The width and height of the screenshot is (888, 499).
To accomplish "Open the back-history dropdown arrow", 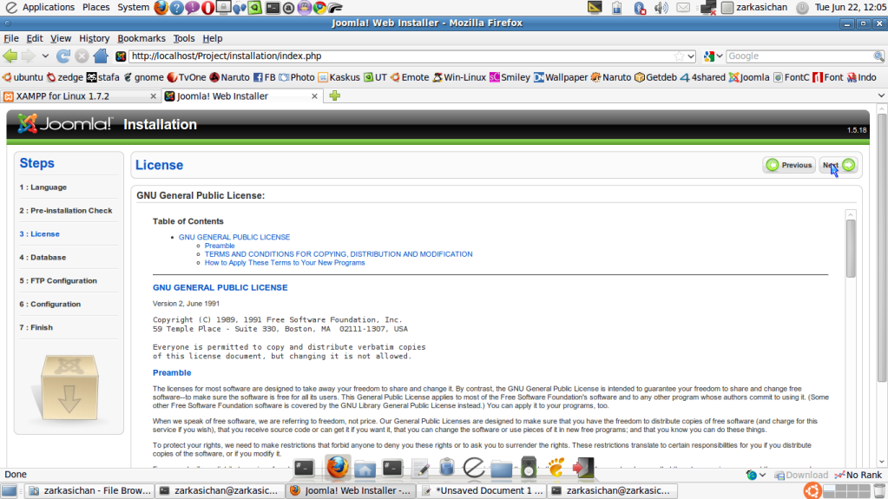I will tap(45, 56).
